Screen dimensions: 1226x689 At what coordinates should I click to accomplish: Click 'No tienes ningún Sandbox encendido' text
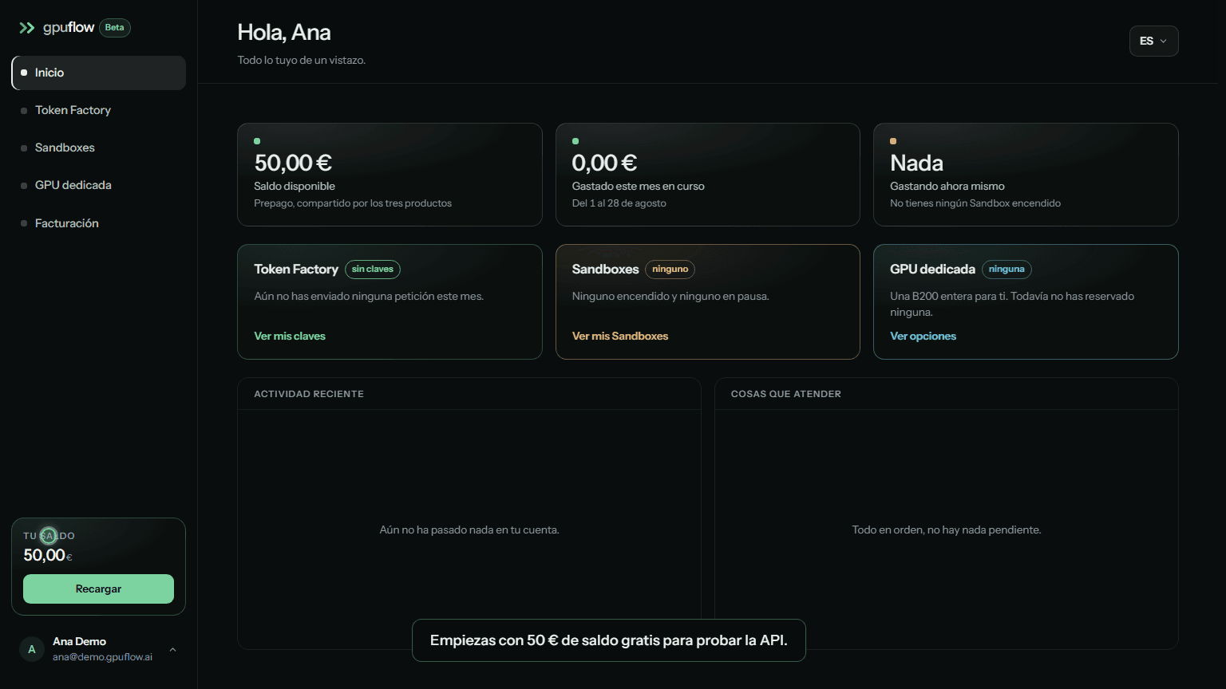tap(975, 203)
